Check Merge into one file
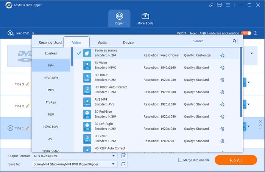The image size is (265, 172). (x=180, y=160)
